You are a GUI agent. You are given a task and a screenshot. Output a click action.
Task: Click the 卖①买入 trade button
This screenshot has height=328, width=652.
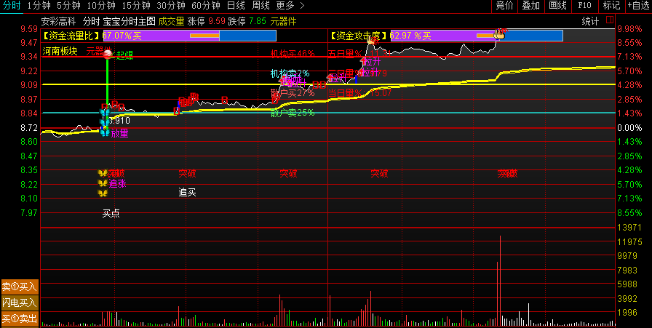point(20,287)
